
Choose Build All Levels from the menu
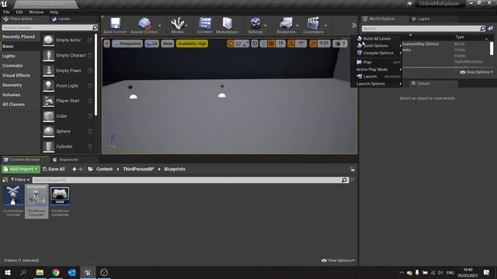point(377,39)
